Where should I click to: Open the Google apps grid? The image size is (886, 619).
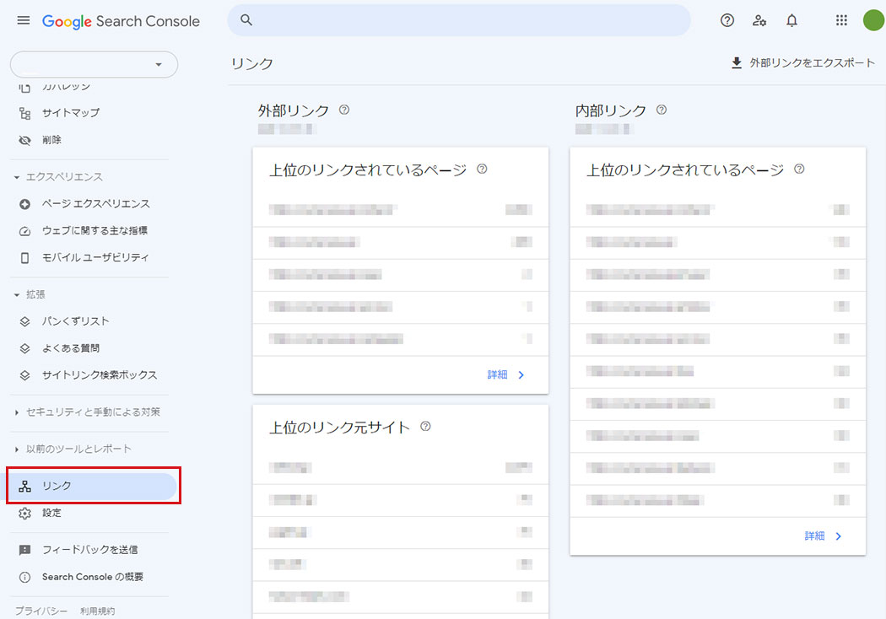(841, 21)
